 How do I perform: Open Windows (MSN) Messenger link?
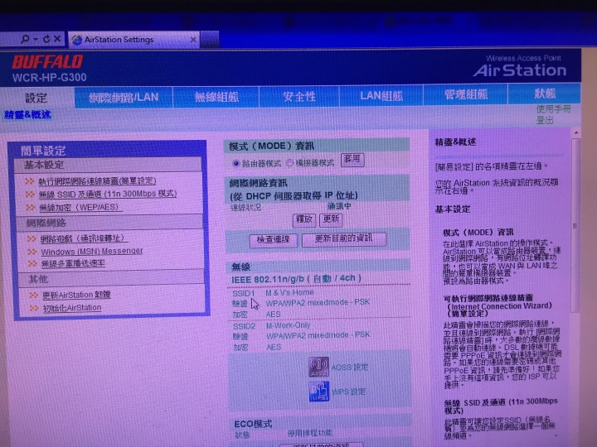click(x=92, y=252)
